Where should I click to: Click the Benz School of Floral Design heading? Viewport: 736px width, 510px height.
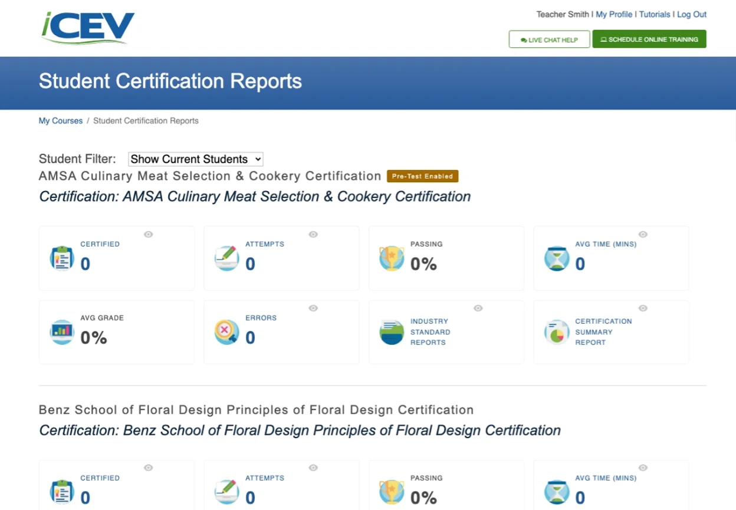256,410
